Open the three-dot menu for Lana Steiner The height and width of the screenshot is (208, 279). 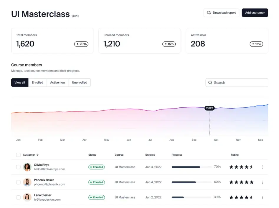click(x=263, y=197)
